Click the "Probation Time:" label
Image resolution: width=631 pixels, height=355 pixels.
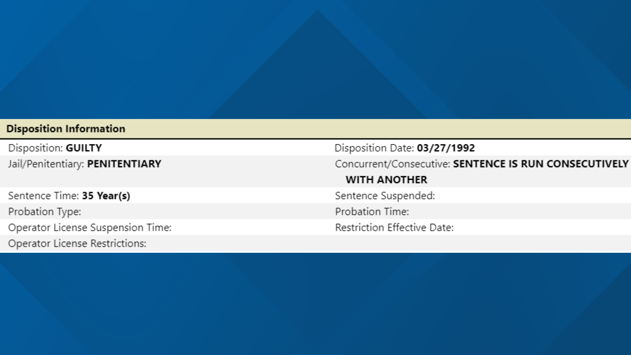point(372,212)
